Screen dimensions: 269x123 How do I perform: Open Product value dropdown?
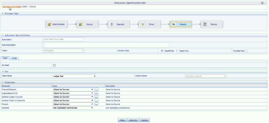[73, 104]
